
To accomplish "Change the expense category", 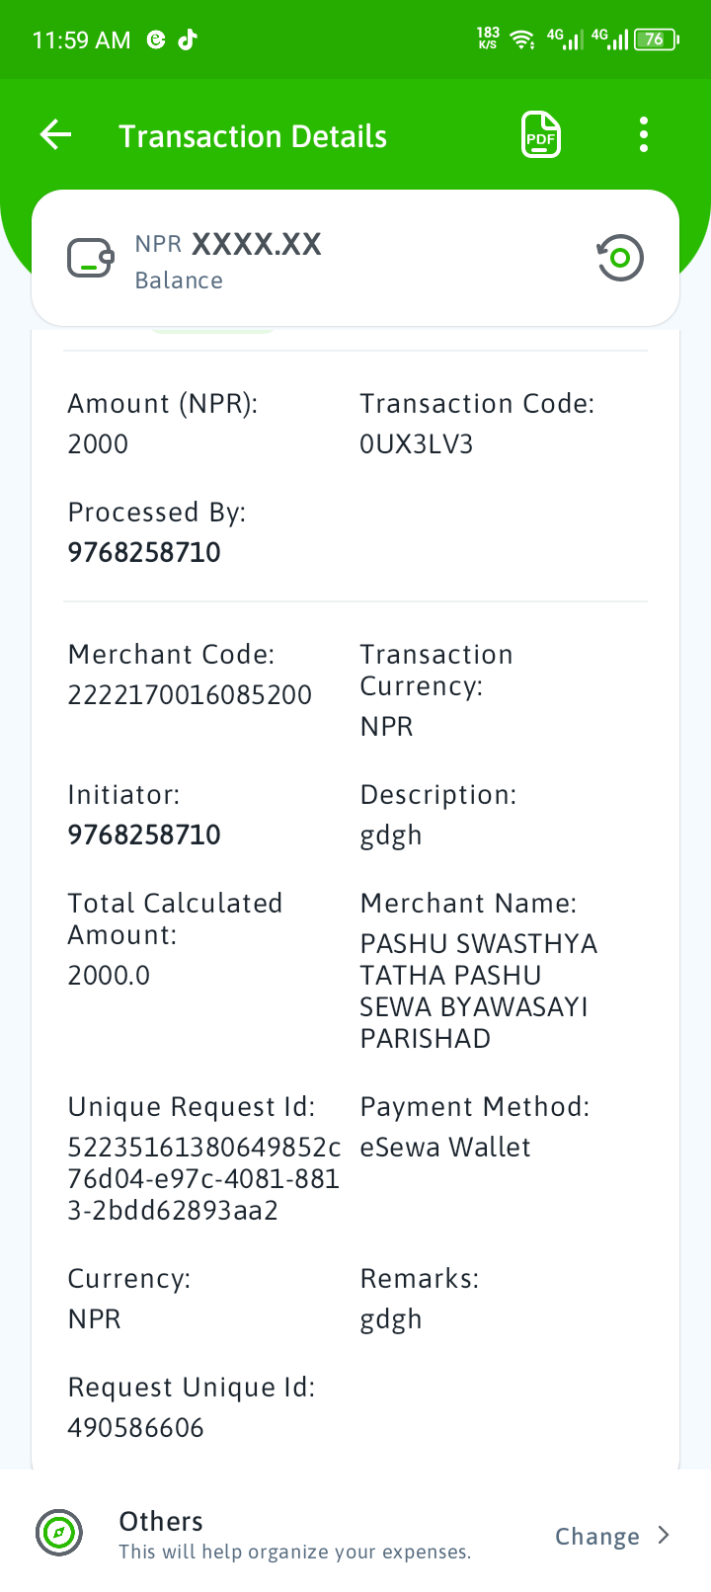I will tap(597, 1536).
